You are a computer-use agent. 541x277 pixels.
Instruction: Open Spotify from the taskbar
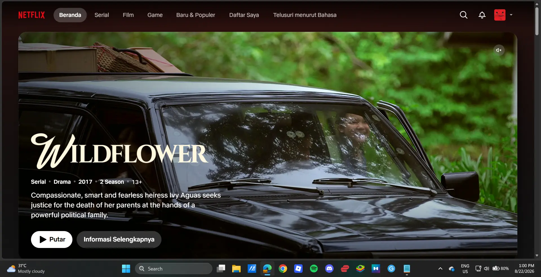[x=314, y=269]
